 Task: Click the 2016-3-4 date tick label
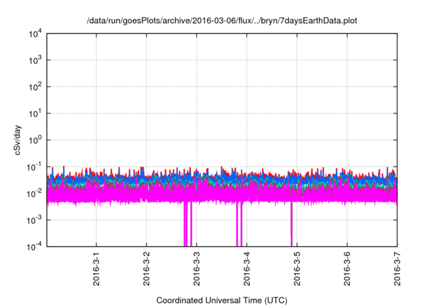[246, 269]
